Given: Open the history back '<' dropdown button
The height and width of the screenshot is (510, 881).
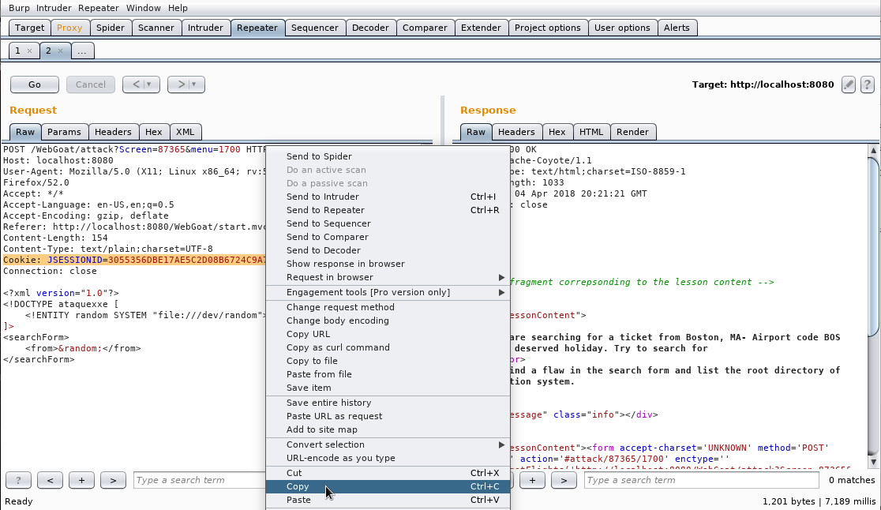Looking at the screenshot, I should (x=141, y=84).
